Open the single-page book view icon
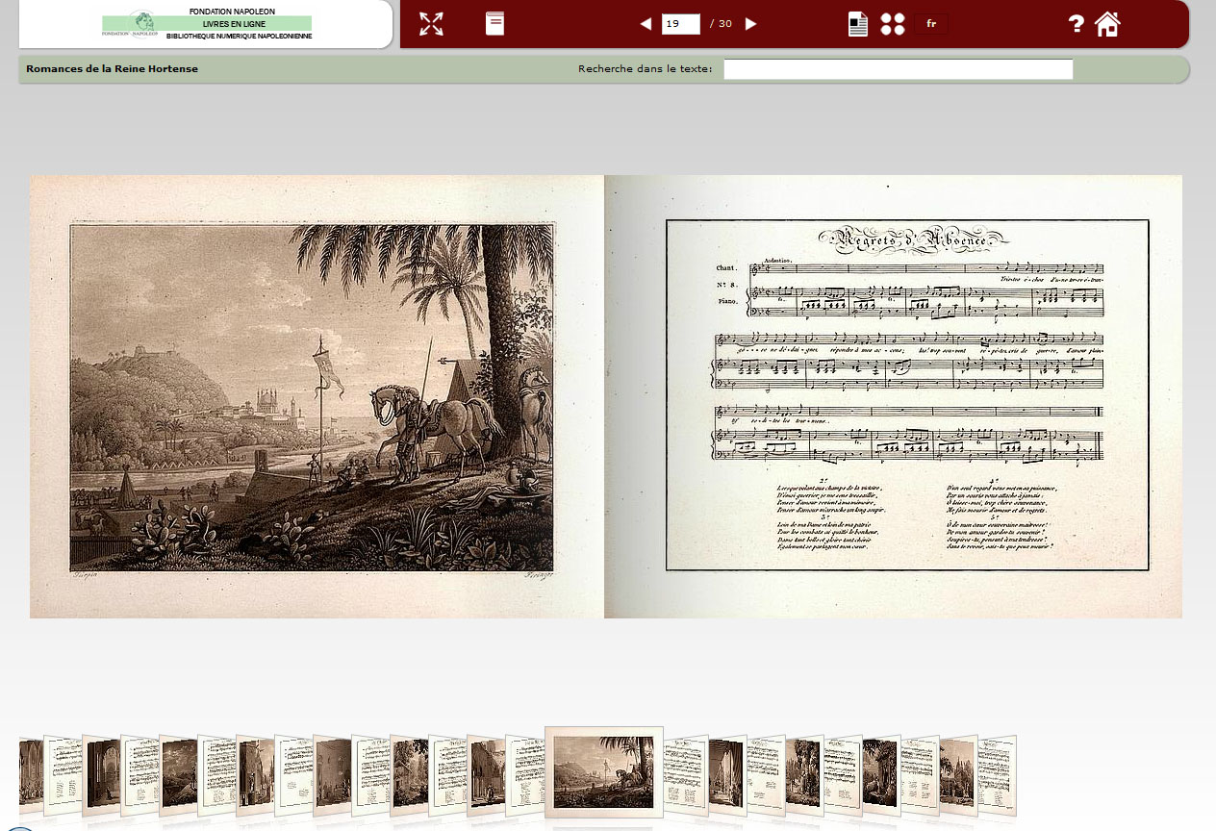The image size is (1216, 831). (x=494, y=24)
